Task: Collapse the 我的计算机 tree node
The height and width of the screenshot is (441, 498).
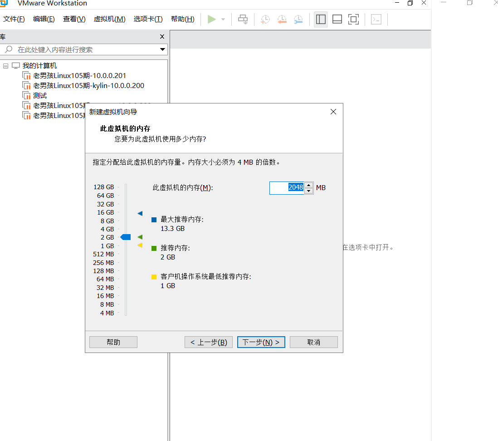Action: [6, 66]
